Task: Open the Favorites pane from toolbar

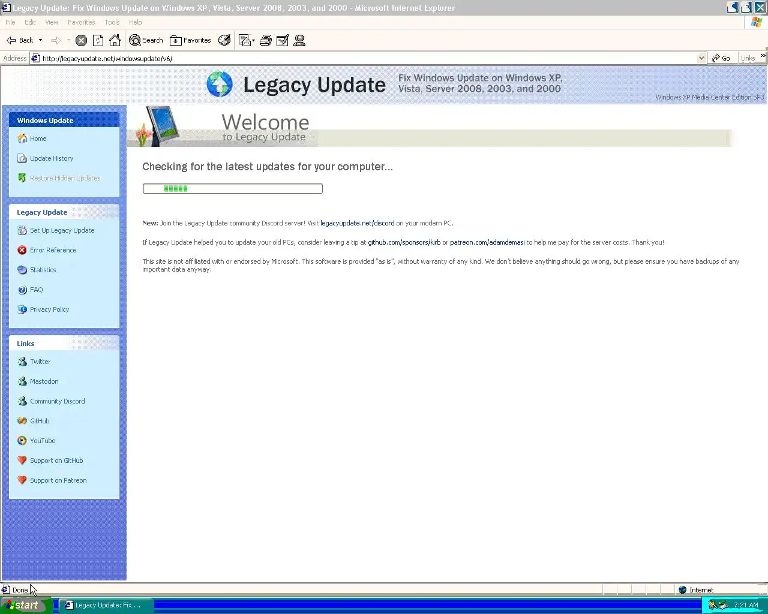Action: tap(191, 40)
